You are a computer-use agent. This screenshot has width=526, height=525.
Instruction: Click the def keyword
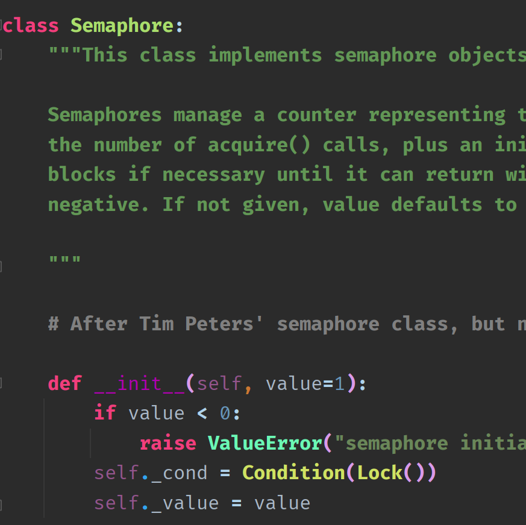click(x=64, y=384)
